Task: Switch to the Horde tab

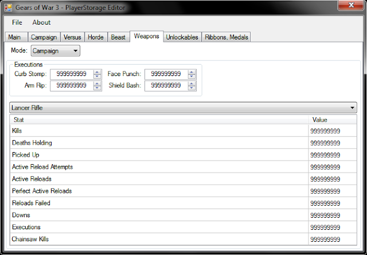Action: (x=96, y=37)
